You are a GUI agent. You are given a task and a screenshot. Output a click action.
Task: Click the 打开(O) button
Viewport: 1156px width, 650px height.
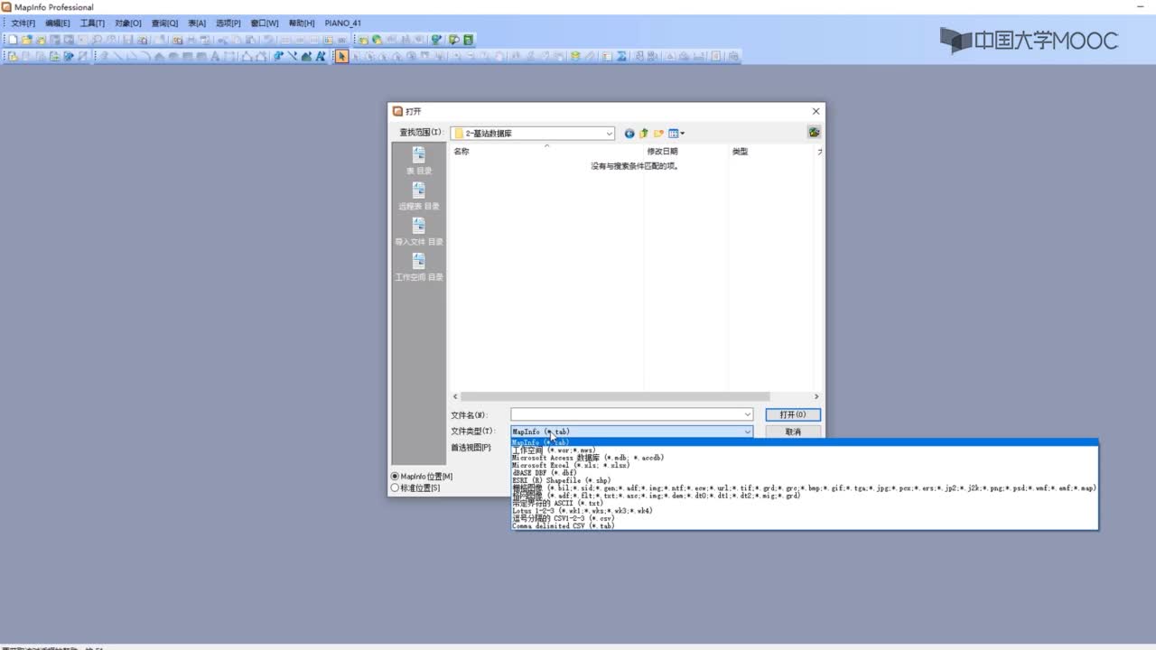(x=793, y=414)
